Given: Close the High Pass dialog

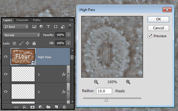Looking at the screenshot, I should pos(167,10).
